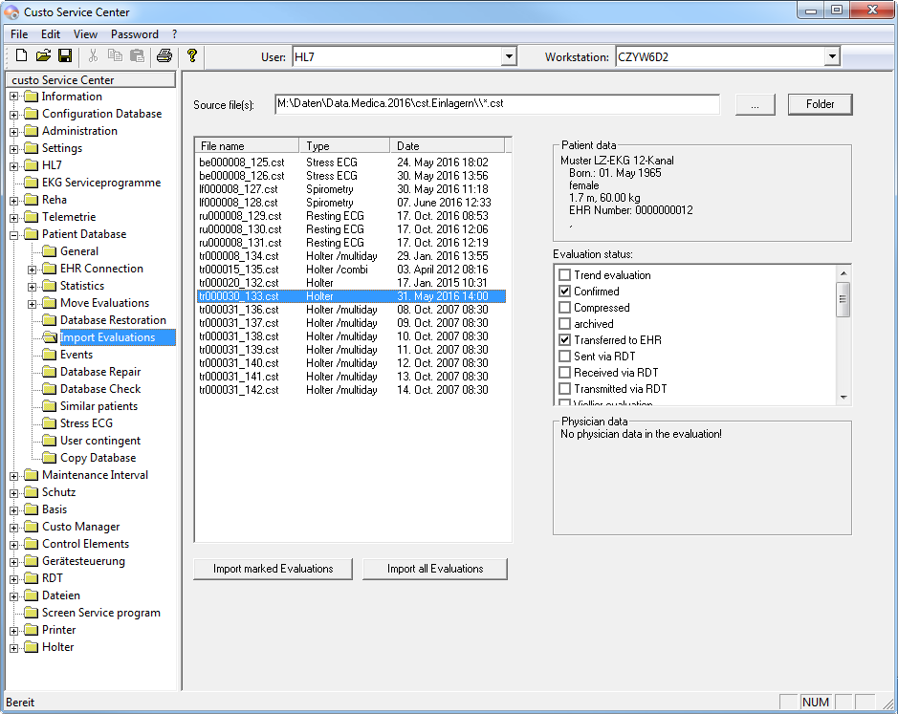Check the Transmitted via RDT checkbox
This screenshot has height=714, width=898.
coord(564,388)
